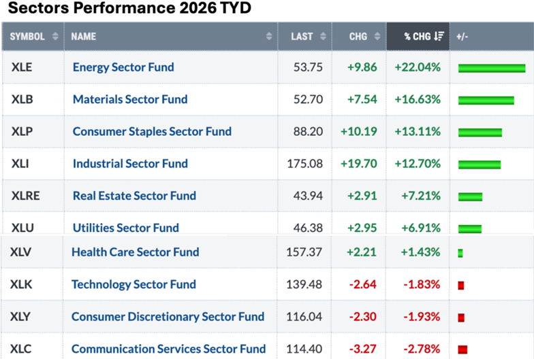
Task: Open the Materials Sector Fund link
Action: pyautogui.click(x=130, y=99)
